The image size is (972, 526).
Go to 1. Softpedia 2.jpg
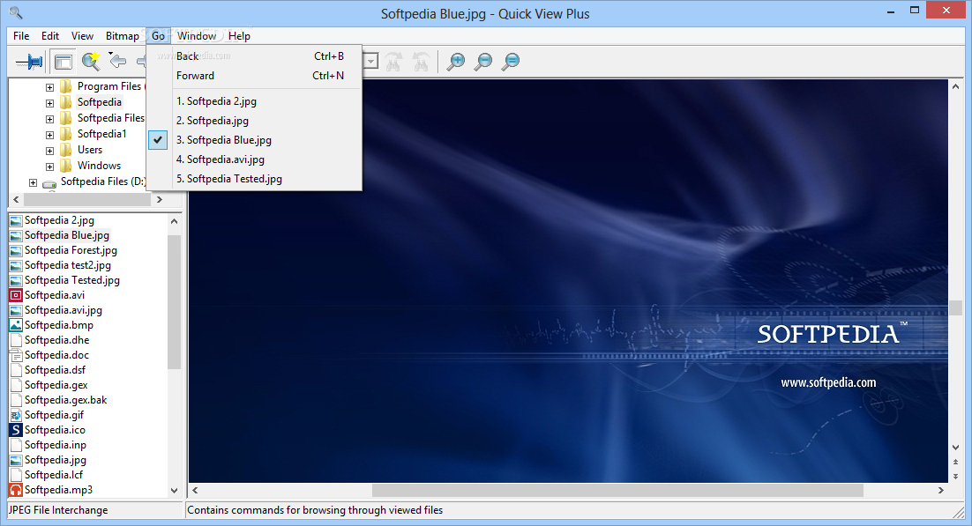tap(254, 101)
